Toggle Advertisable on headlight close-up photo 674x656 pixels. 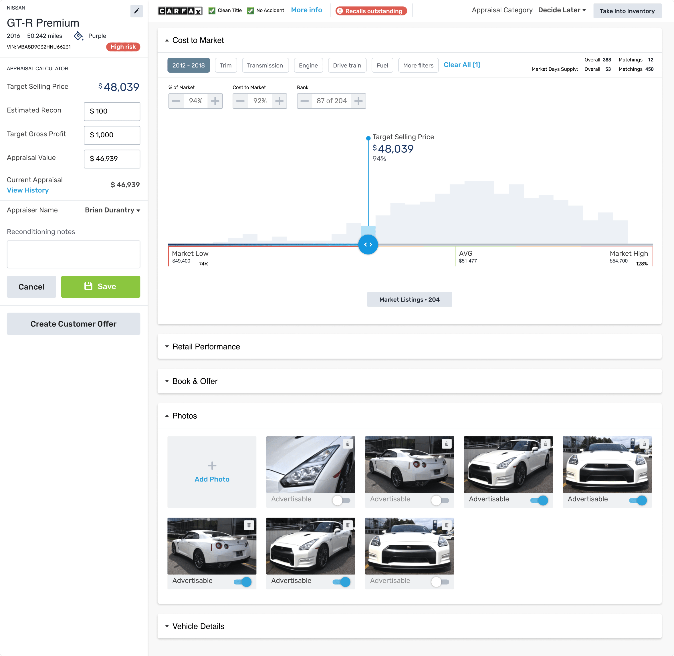coord(341,500)
